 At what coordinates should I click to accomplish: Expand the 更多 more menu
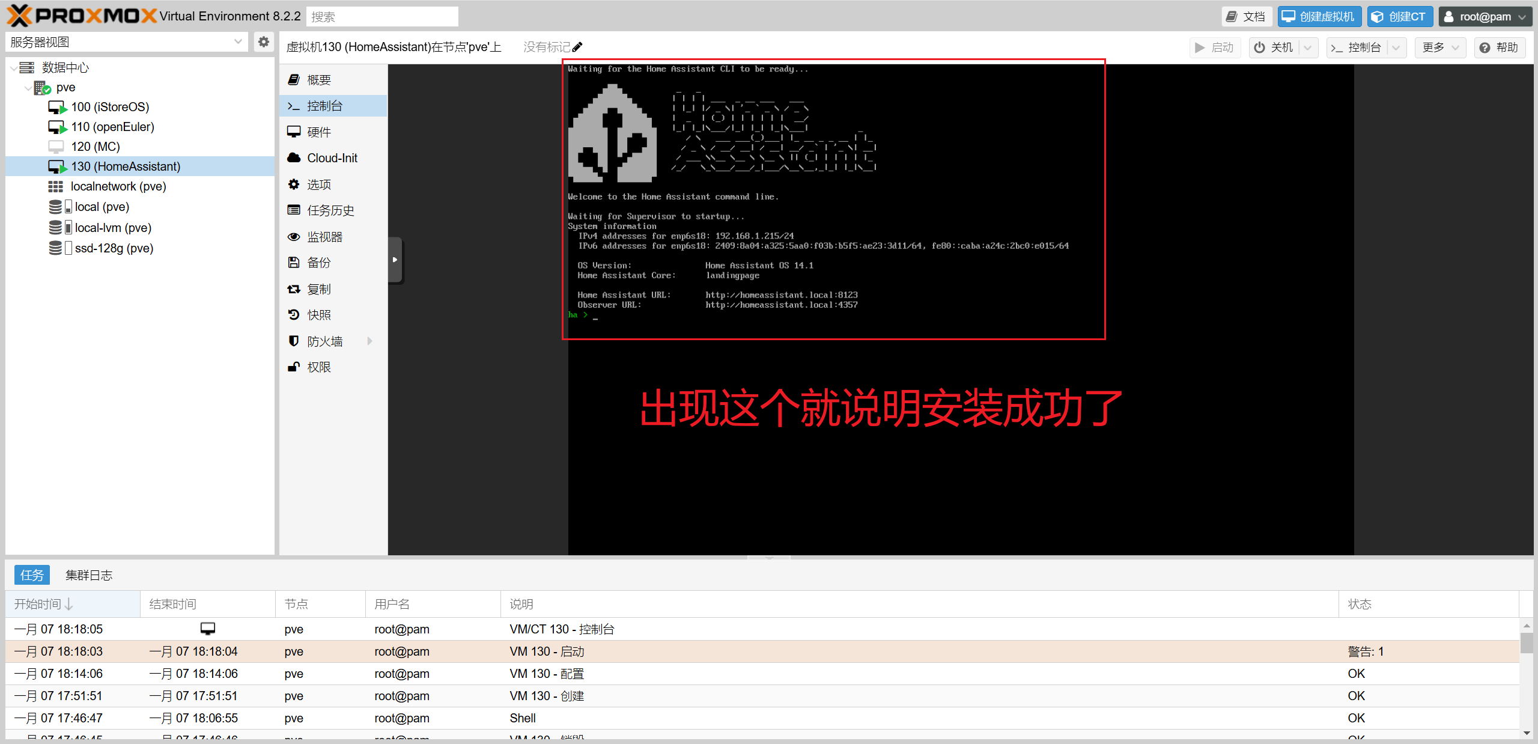point(1440,47)
